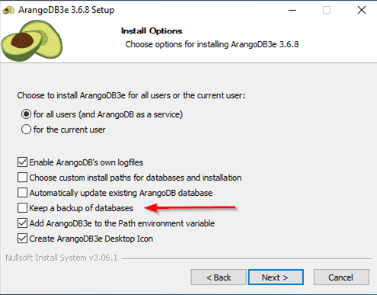The height and width of the screenshot is (295, 377).
Task: Return using the < Back button
Action: [x=219, y=277]
